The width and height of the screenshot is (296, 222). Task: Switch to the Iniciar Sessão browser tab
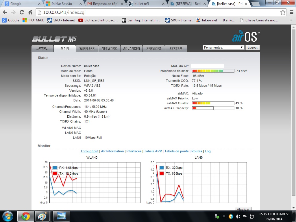pos(64,4)
